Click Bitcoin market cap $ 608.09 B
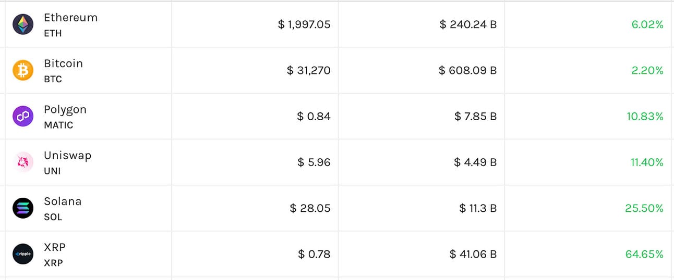 coord(467,70)
